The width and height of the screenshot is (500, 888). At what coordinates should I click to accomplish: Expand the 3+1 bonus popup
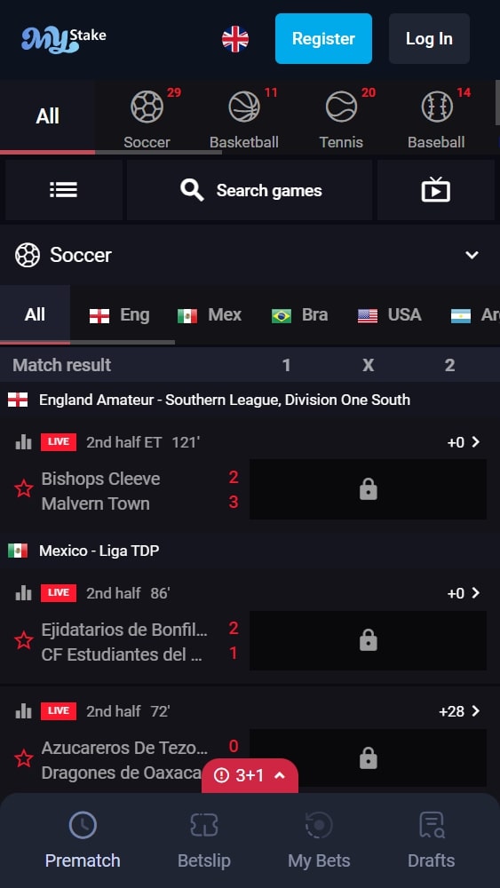tap(250, 775)
